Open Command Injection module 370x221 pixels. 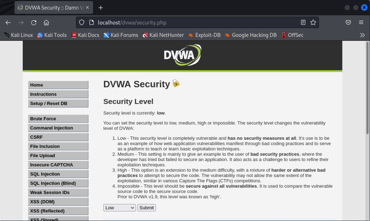(58, 128)
